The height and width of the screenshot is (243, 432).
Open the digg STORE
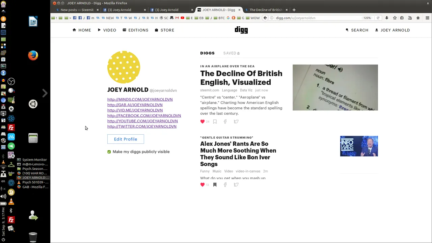coord(165,30)
